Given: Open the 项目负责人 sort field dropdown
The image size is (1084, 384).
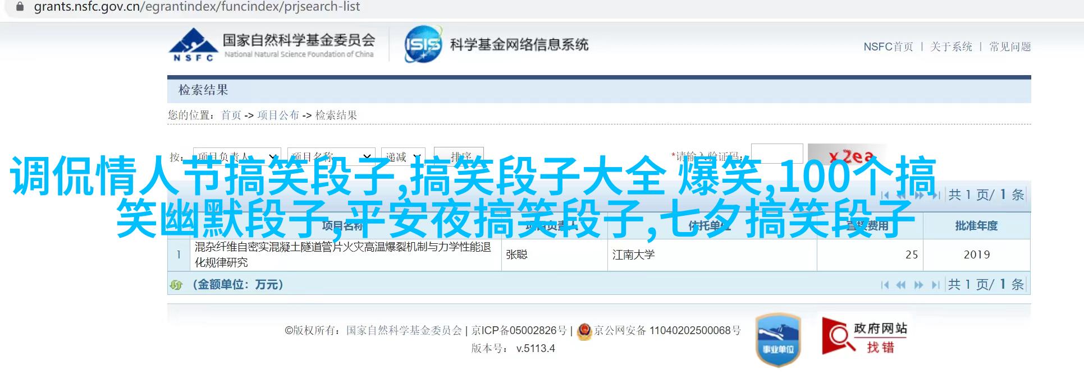Looking at the screenshot, I should click(x=237, y=157).
